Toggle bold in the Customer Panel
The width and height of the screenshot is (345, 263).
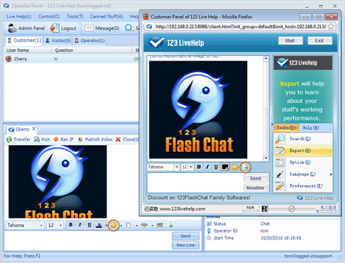coord(199,166)
